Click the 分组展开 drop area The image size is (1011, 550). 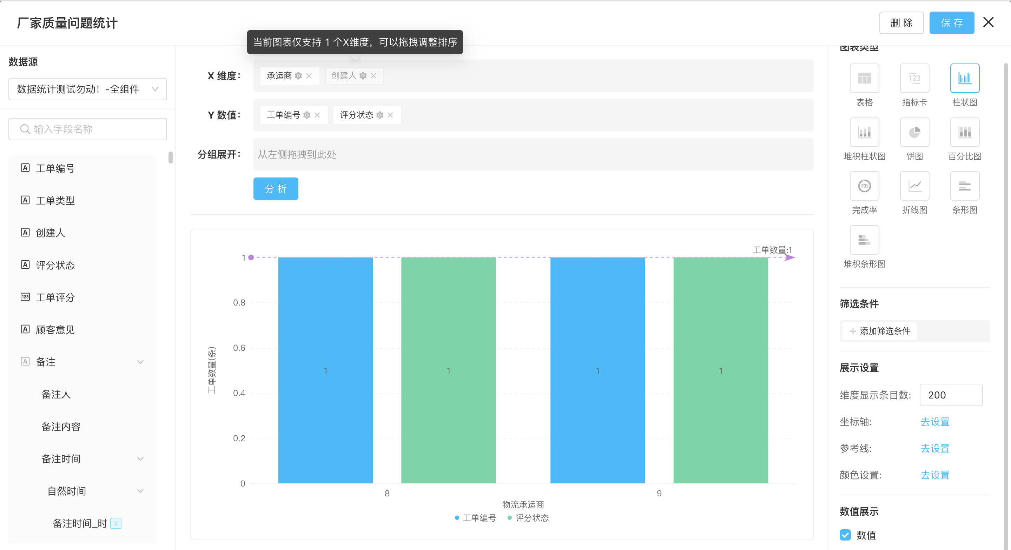[x=533, y=154]
